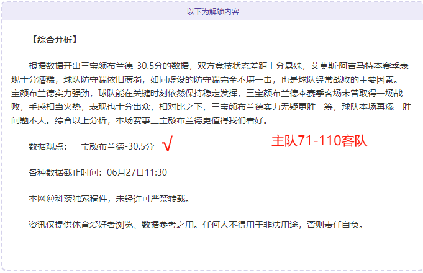
Task: Select the 【综合分析】 heading
Action: pos(55,40)
